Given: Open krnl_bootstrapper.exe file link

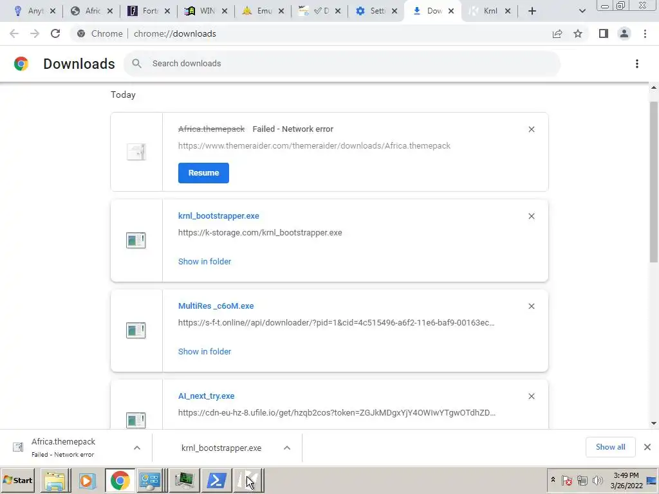Looking at the screenshot, I should (x=219, y=216).
